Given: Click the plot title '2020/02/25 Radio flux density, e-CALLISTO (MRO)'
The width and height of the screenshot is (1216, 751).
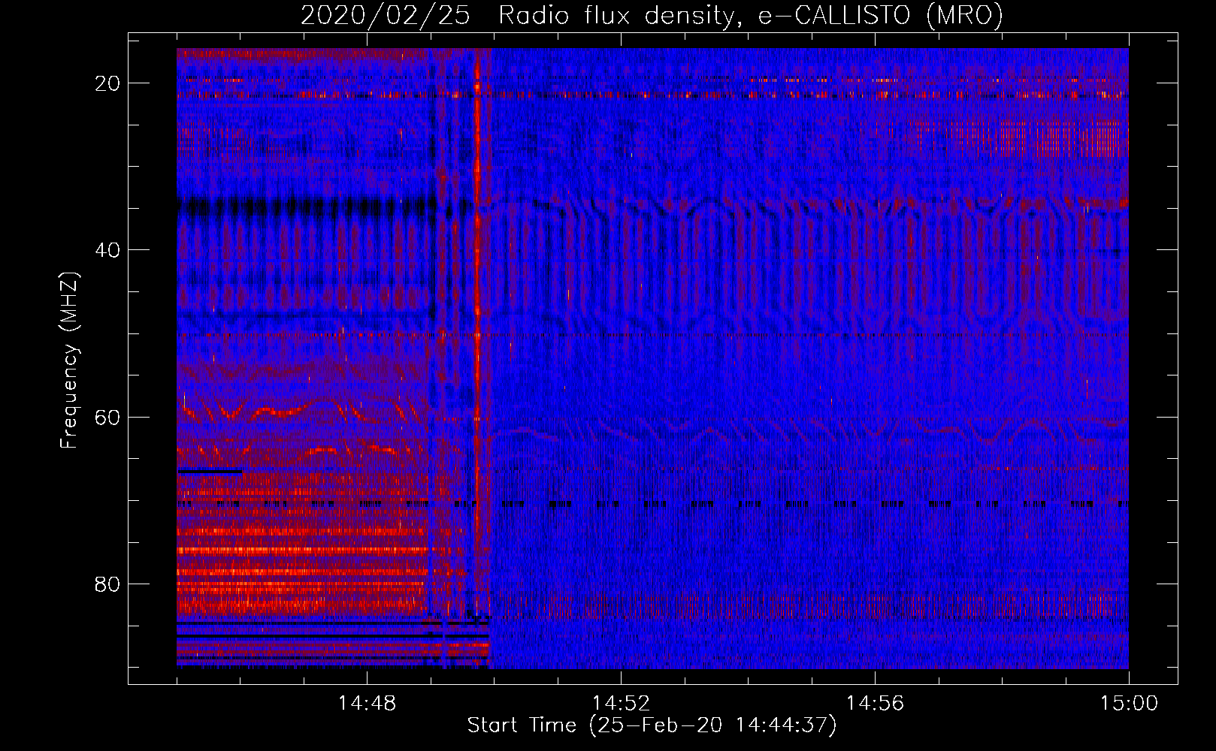Looking at the screenshot, I should (652, 16).
